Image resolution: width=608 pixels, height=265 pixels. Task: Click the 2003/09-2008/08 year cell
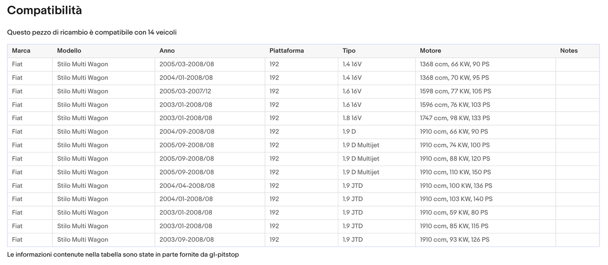186,240
